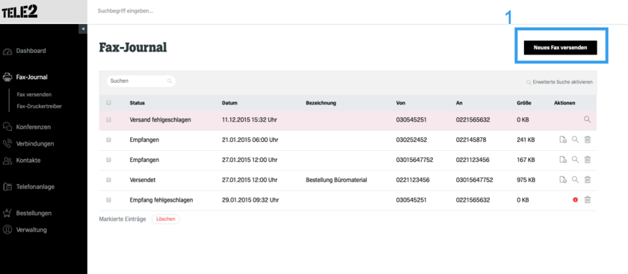Click the Löschen button for marked entries
Viewport: 628px width, 274px height.
coord(166,219)
